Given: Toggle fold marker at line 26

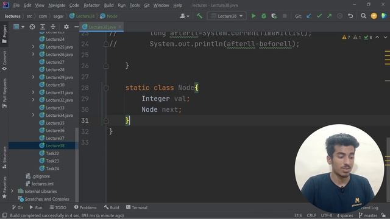Looking at the screenshot, I should (106, 66).
